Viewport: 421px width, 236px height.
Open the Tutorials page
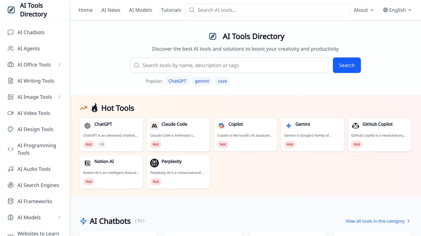[171, 10]
